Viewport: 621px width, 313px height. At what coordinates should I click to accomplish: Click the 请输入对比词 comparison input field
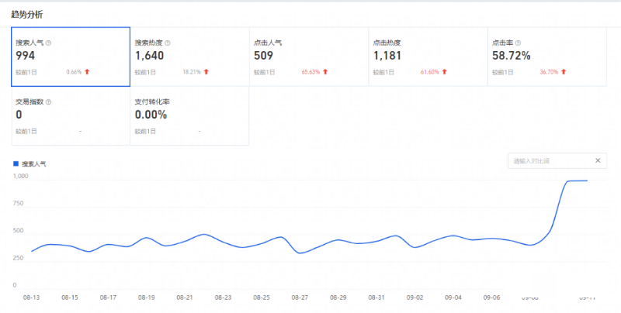pyautogui.click(x=547, y=160)
